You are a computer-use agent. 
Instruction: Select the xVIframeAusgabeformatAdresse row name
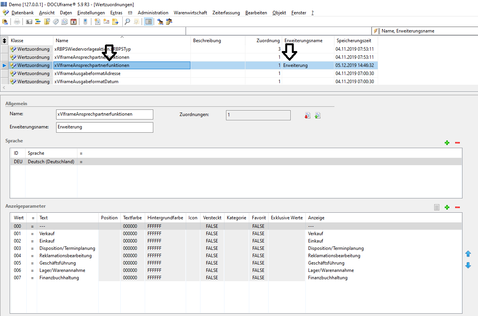87,73
